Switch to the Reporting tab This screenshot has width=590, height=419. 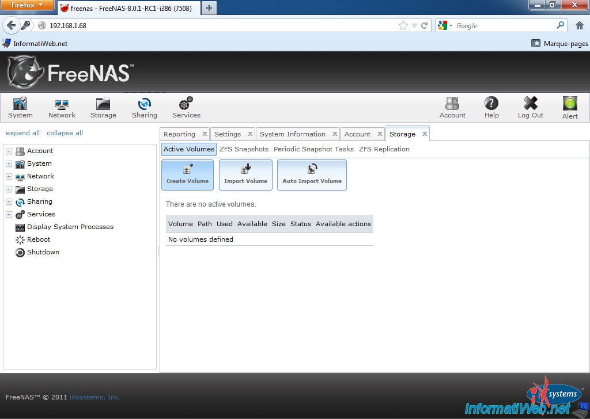tap(180, 134)
